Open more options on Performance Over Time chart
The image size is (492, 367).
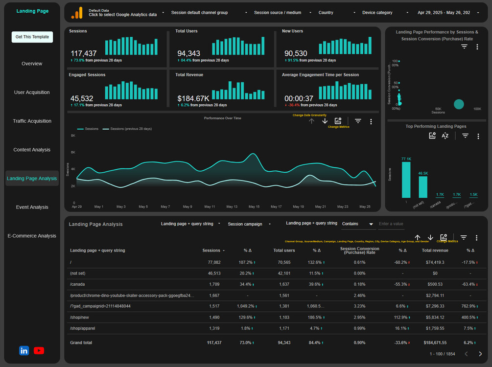pyautogui.click(x=371, y=122)
